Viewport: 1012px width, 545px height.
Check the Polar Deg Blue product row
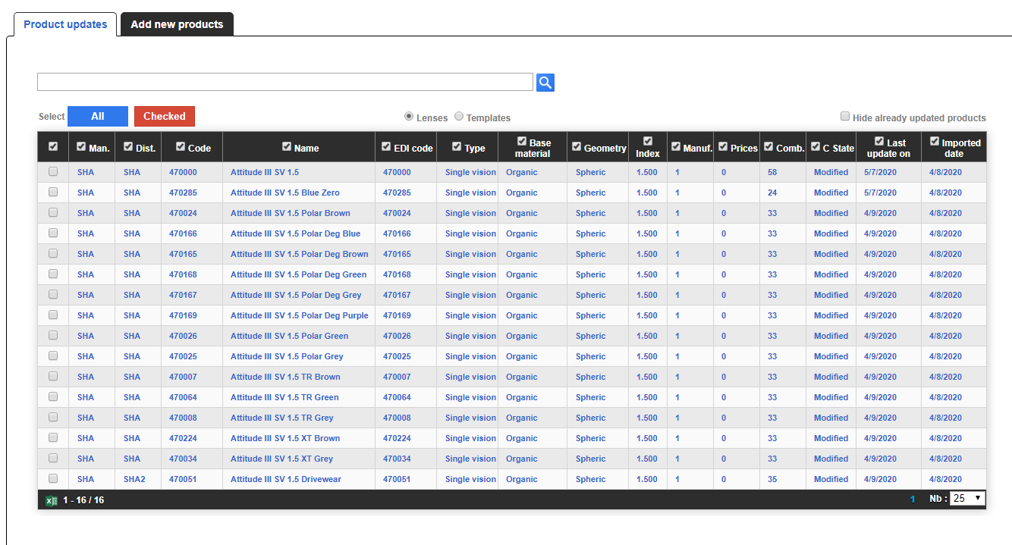[x=53, y=233]
